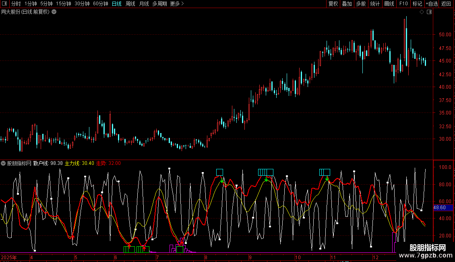Expand the 同大股份 chart title dropdown

point(54,12)
